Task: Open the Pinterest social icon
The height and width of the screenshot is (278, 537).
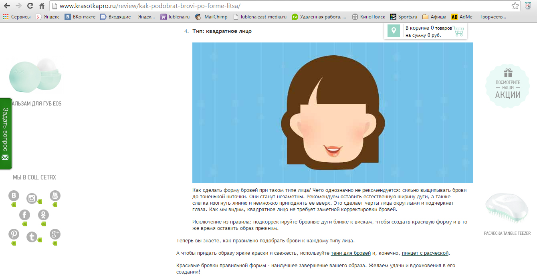Action: (14, 234)
